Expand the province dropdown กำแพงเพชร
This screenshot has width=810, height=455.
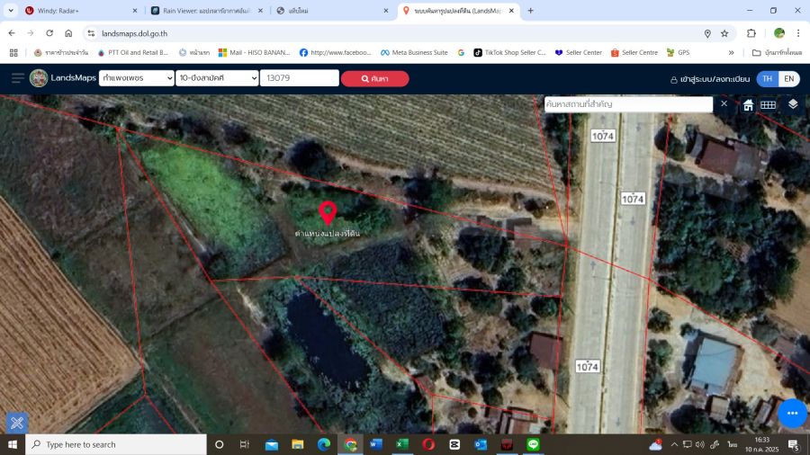(137, 78)
